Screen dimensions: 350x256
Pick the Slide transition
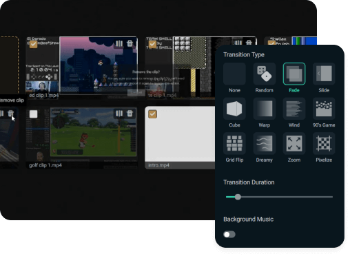(324, 74)
